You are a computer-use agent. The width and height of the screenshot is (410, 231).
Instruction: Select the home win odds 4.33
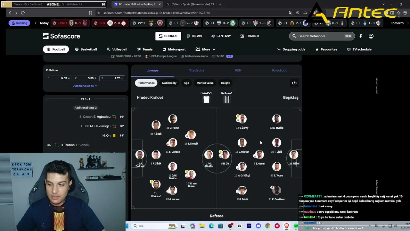click(59, 78)
